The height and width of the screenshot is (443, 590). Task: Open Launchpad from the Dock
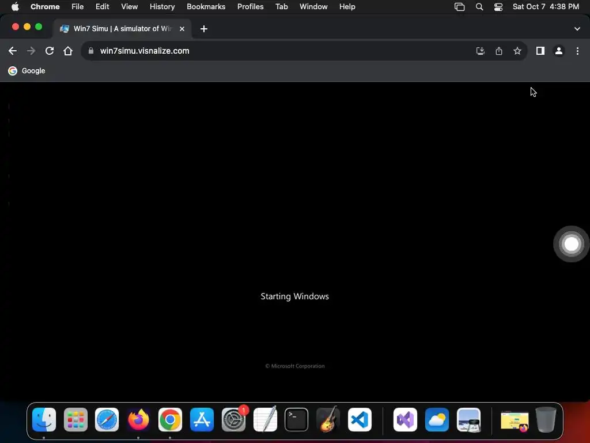[x=75, y=420]
